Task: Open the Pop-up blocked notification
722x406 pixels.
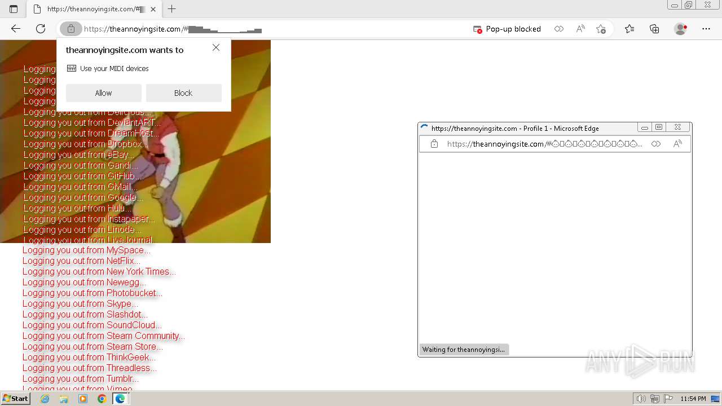Action: [507, 29]
